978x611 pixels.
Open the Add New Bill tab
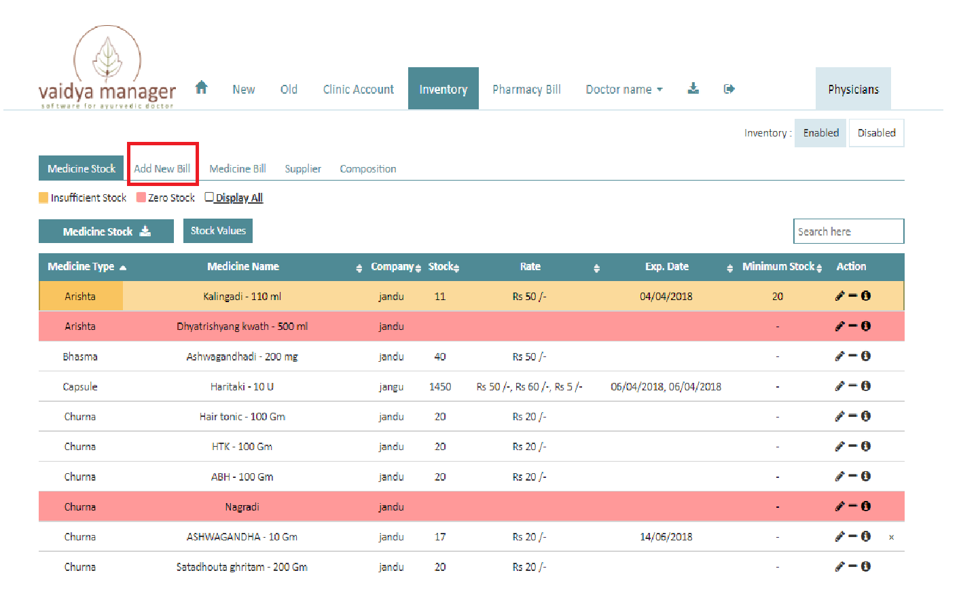(162, 168)
